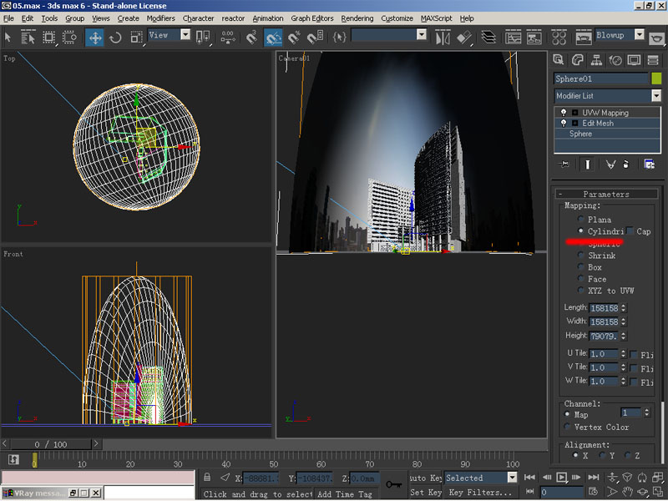The width and height of the screenshot is (668, 501).
Task: Activate the Select and Rotate tool
Action: tap(115, 37)
